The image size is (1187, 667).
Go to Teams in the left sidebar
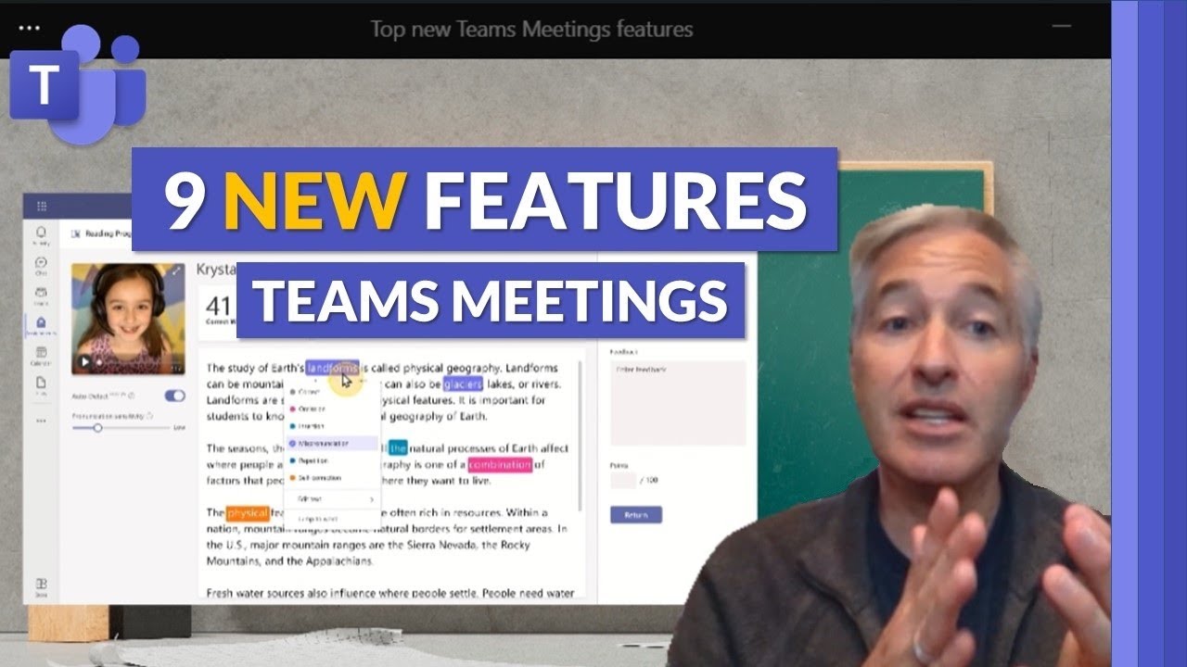click(41, 296)
